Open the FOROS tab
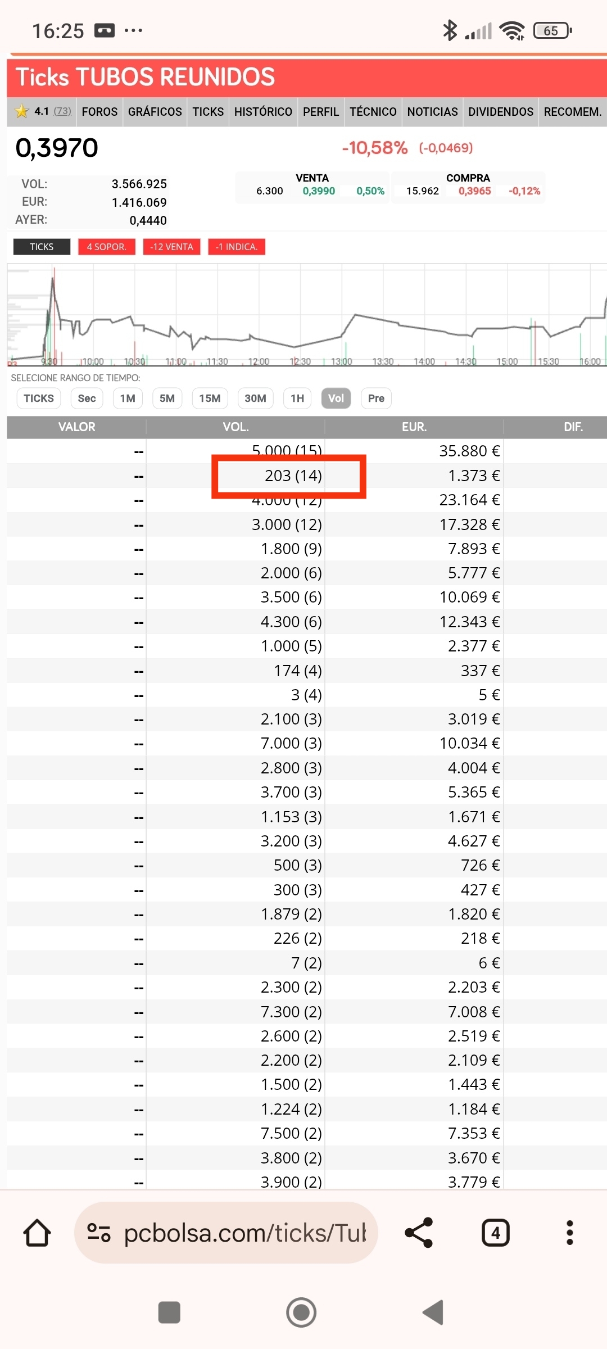Viewport: 607px width, 1349px height. (99, 112)
